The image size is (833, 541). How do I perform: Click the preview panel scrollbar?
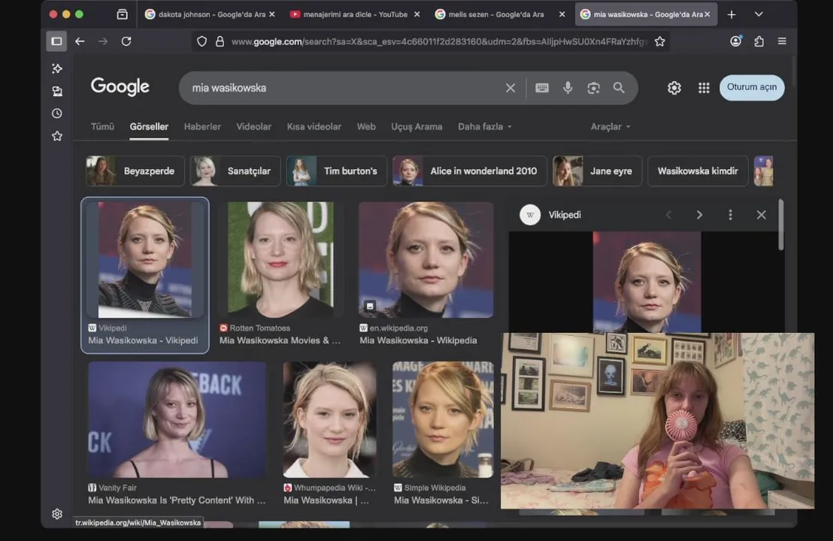coord(780,225)
